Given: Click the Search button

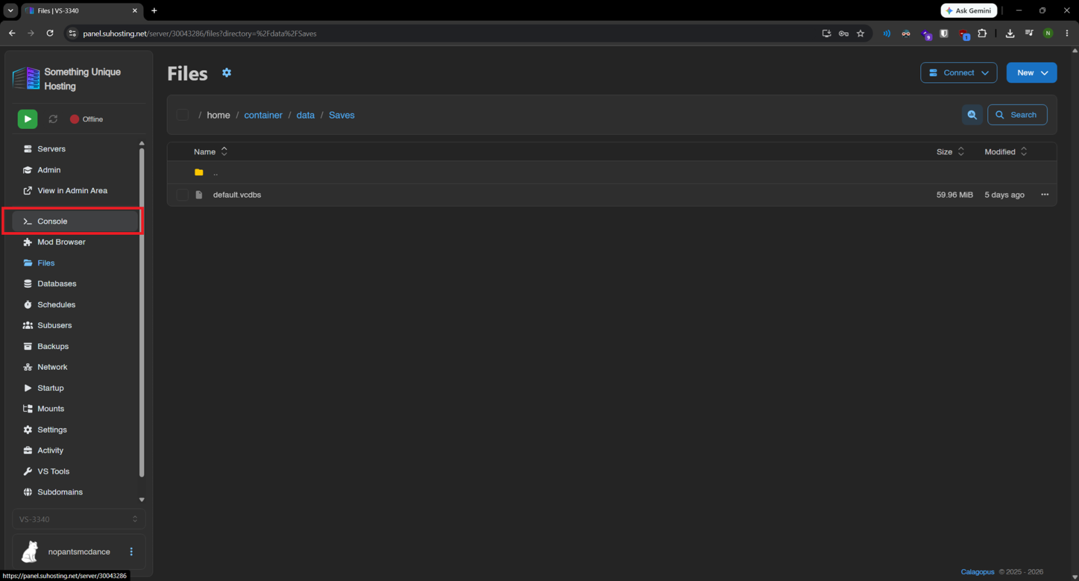Looking at the screenshot, I should (x=1017, y=115).
